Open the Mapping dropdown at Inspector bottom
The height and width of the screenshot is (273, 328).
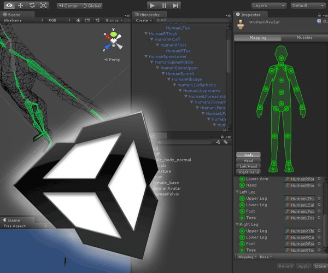[247, 257]
